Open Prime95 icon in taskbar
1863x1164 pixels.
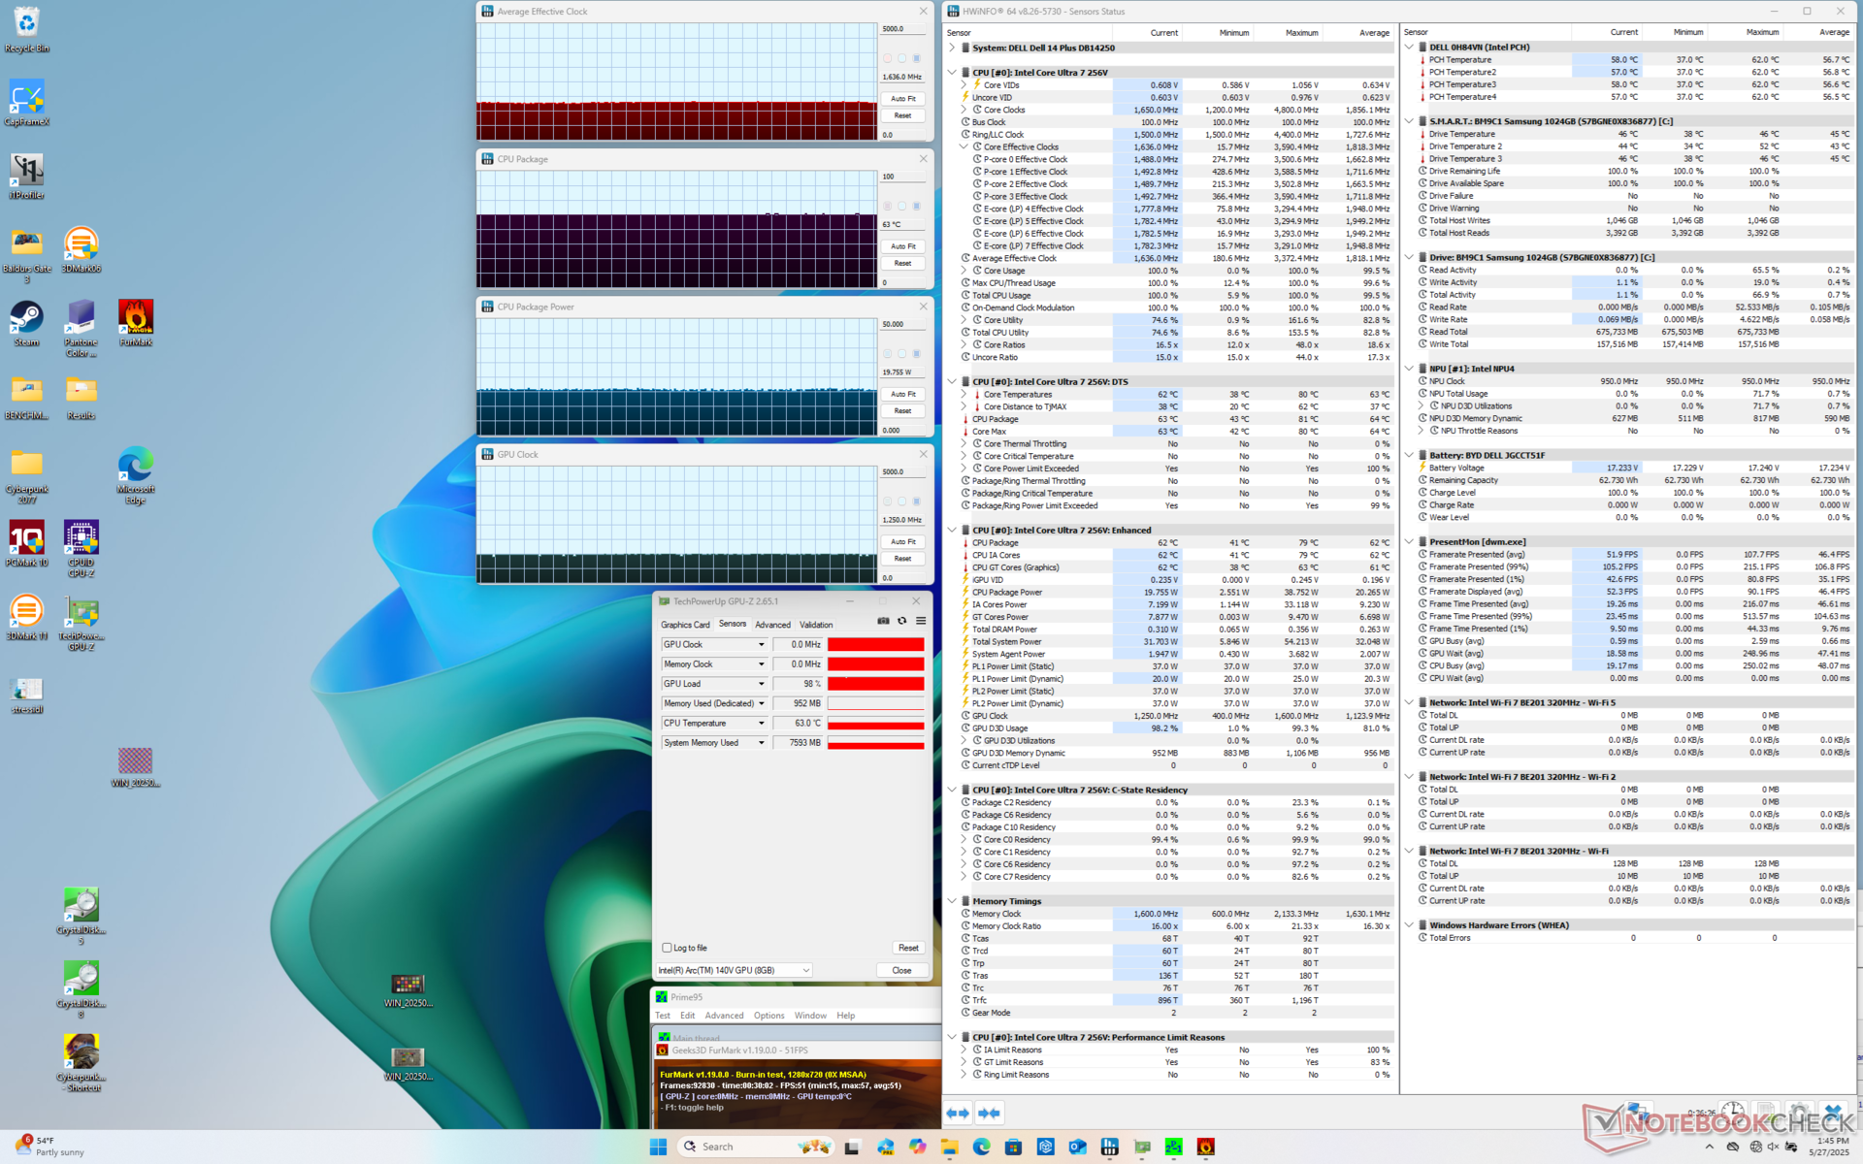1174,1147
